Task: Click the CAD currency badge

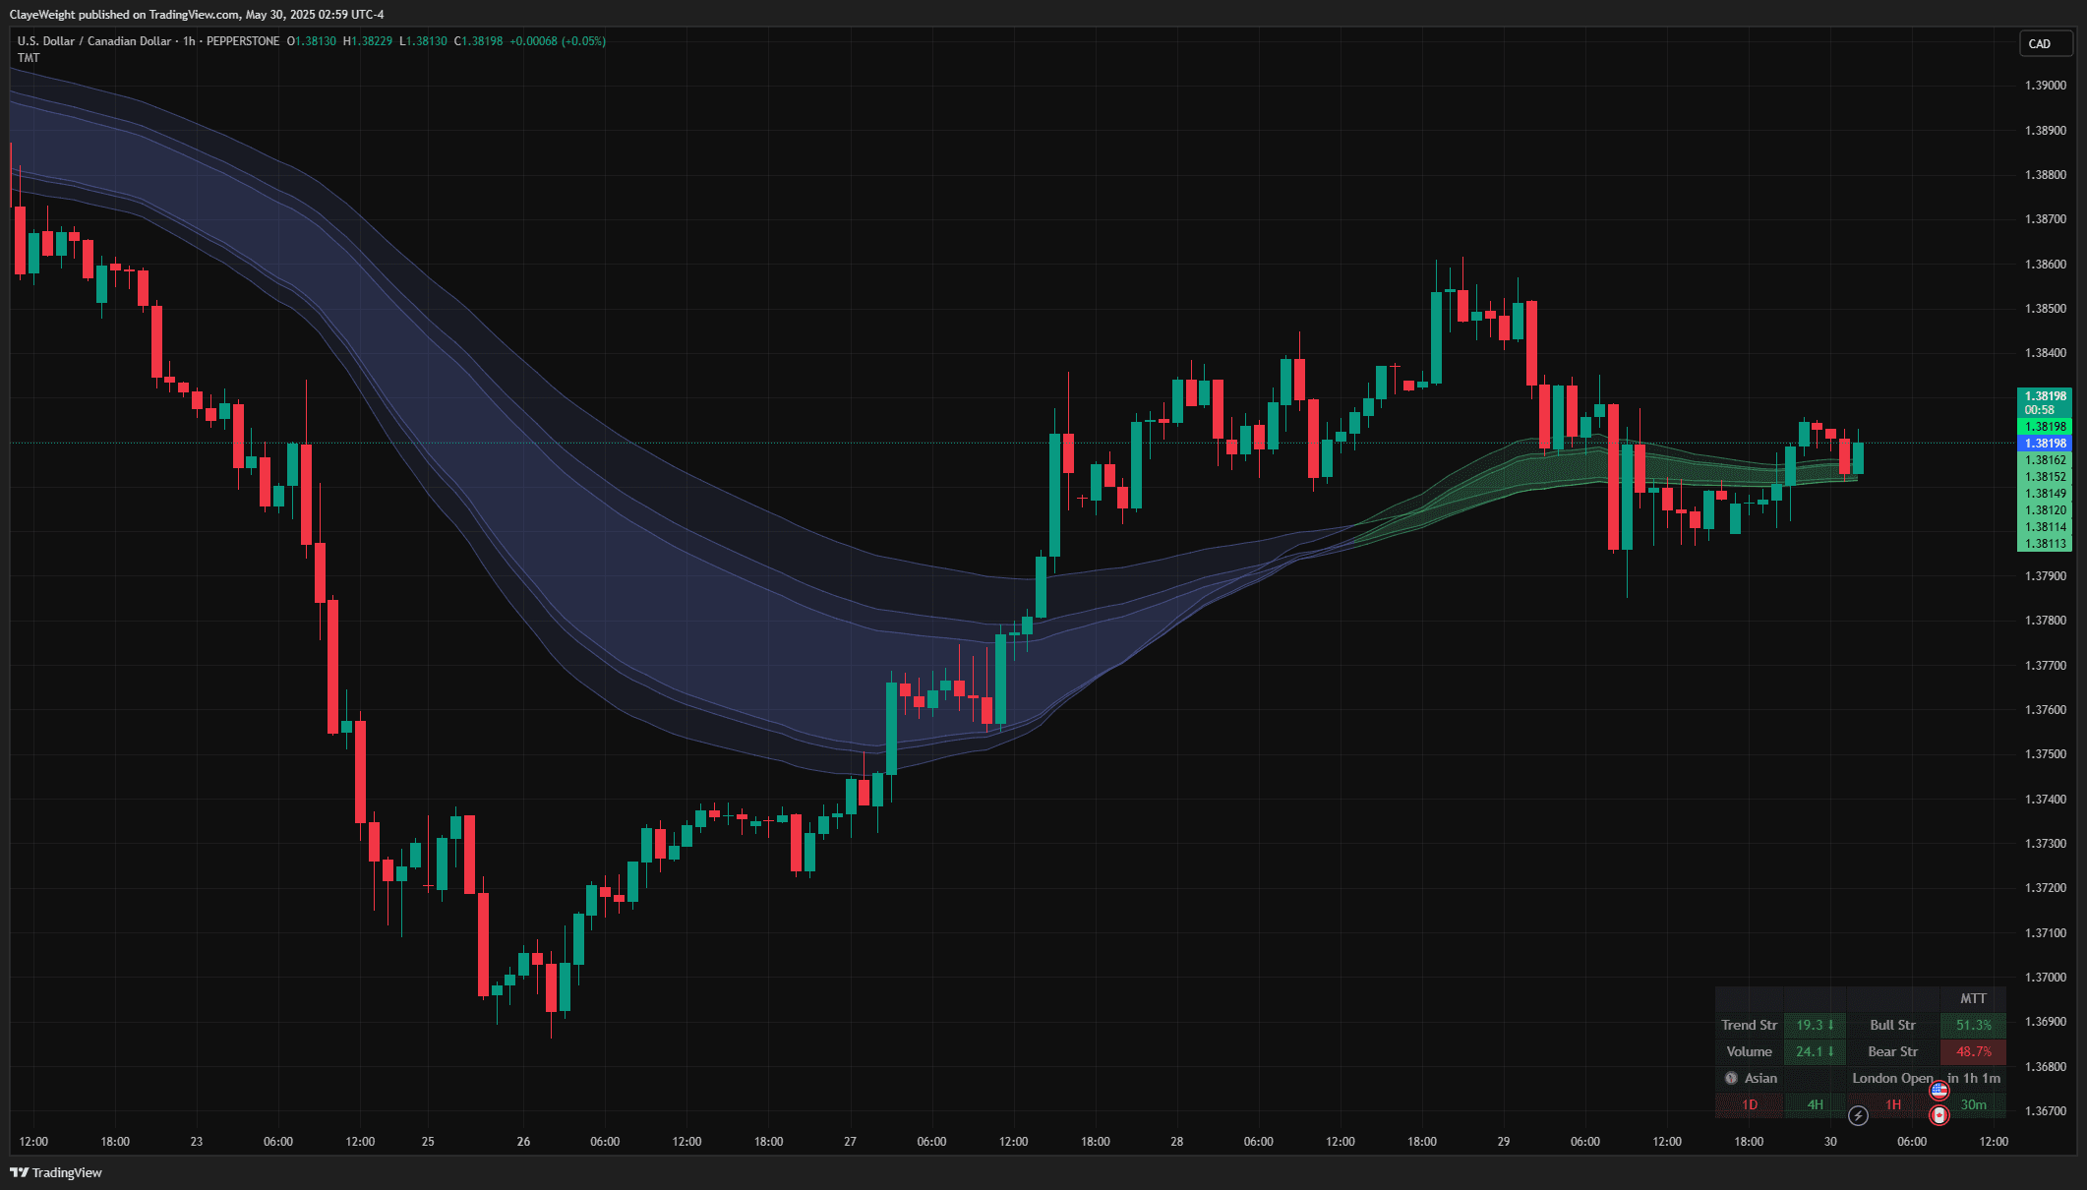Action: coord(2046,43)
